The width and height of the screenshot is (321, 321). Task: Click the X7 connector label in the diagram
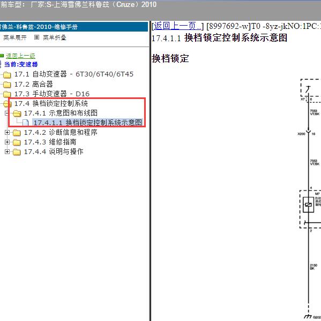click(303, 99)
